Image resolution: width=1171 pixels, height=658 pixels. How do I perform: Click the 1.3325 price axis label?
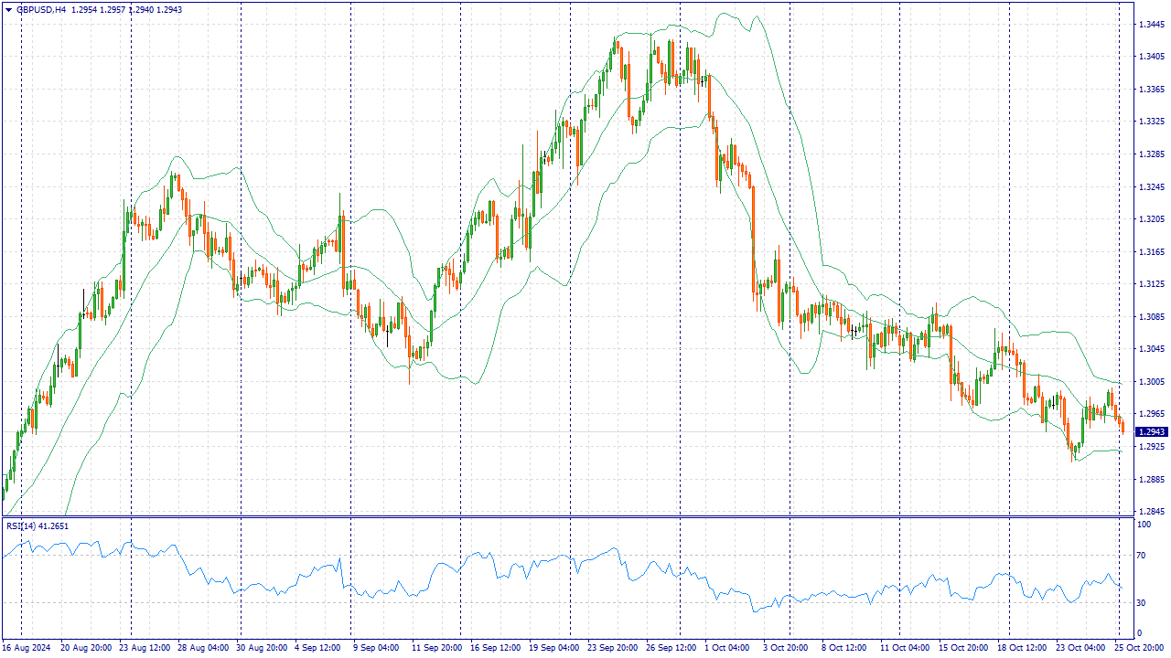(1151, 122)
